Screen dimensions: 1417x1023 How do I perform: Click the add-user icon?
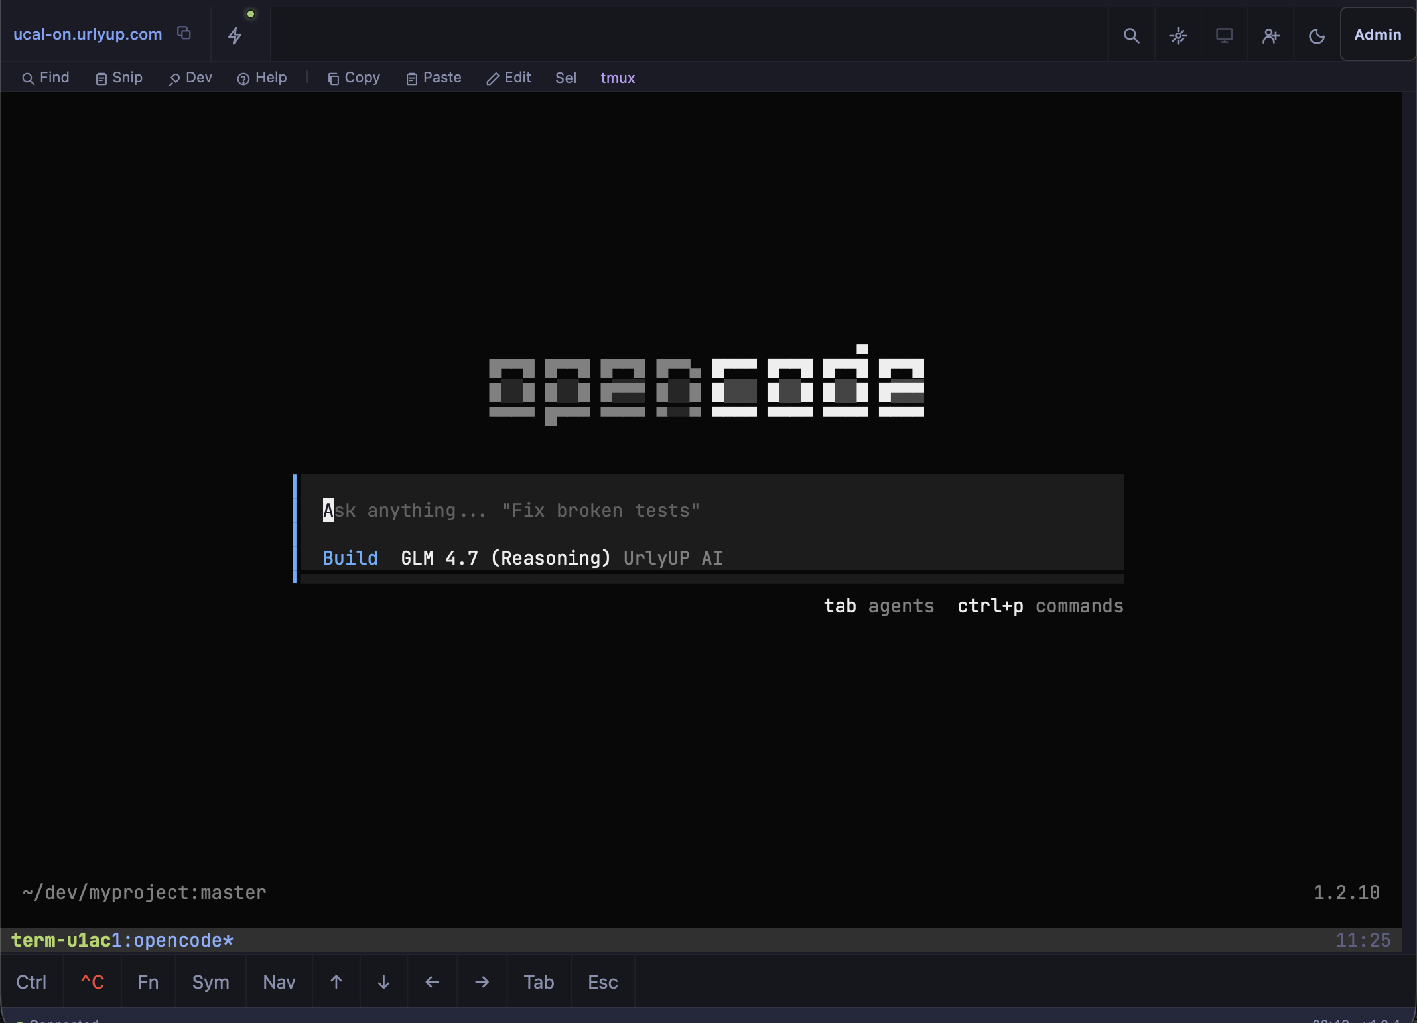tap(1270, 34)
